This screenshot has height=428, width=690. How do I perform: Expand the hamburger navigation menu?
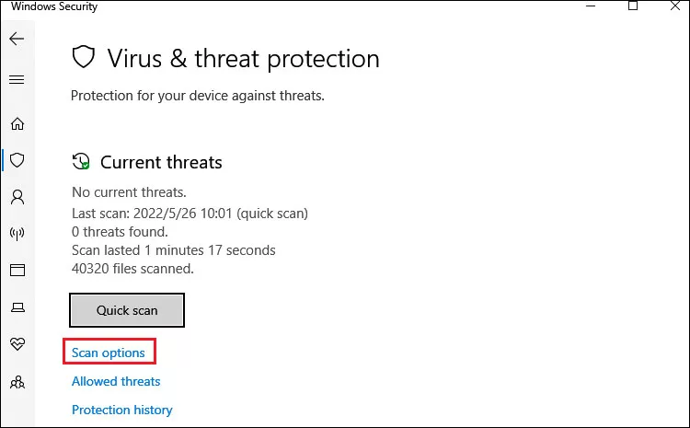click(x=17, y=80)
